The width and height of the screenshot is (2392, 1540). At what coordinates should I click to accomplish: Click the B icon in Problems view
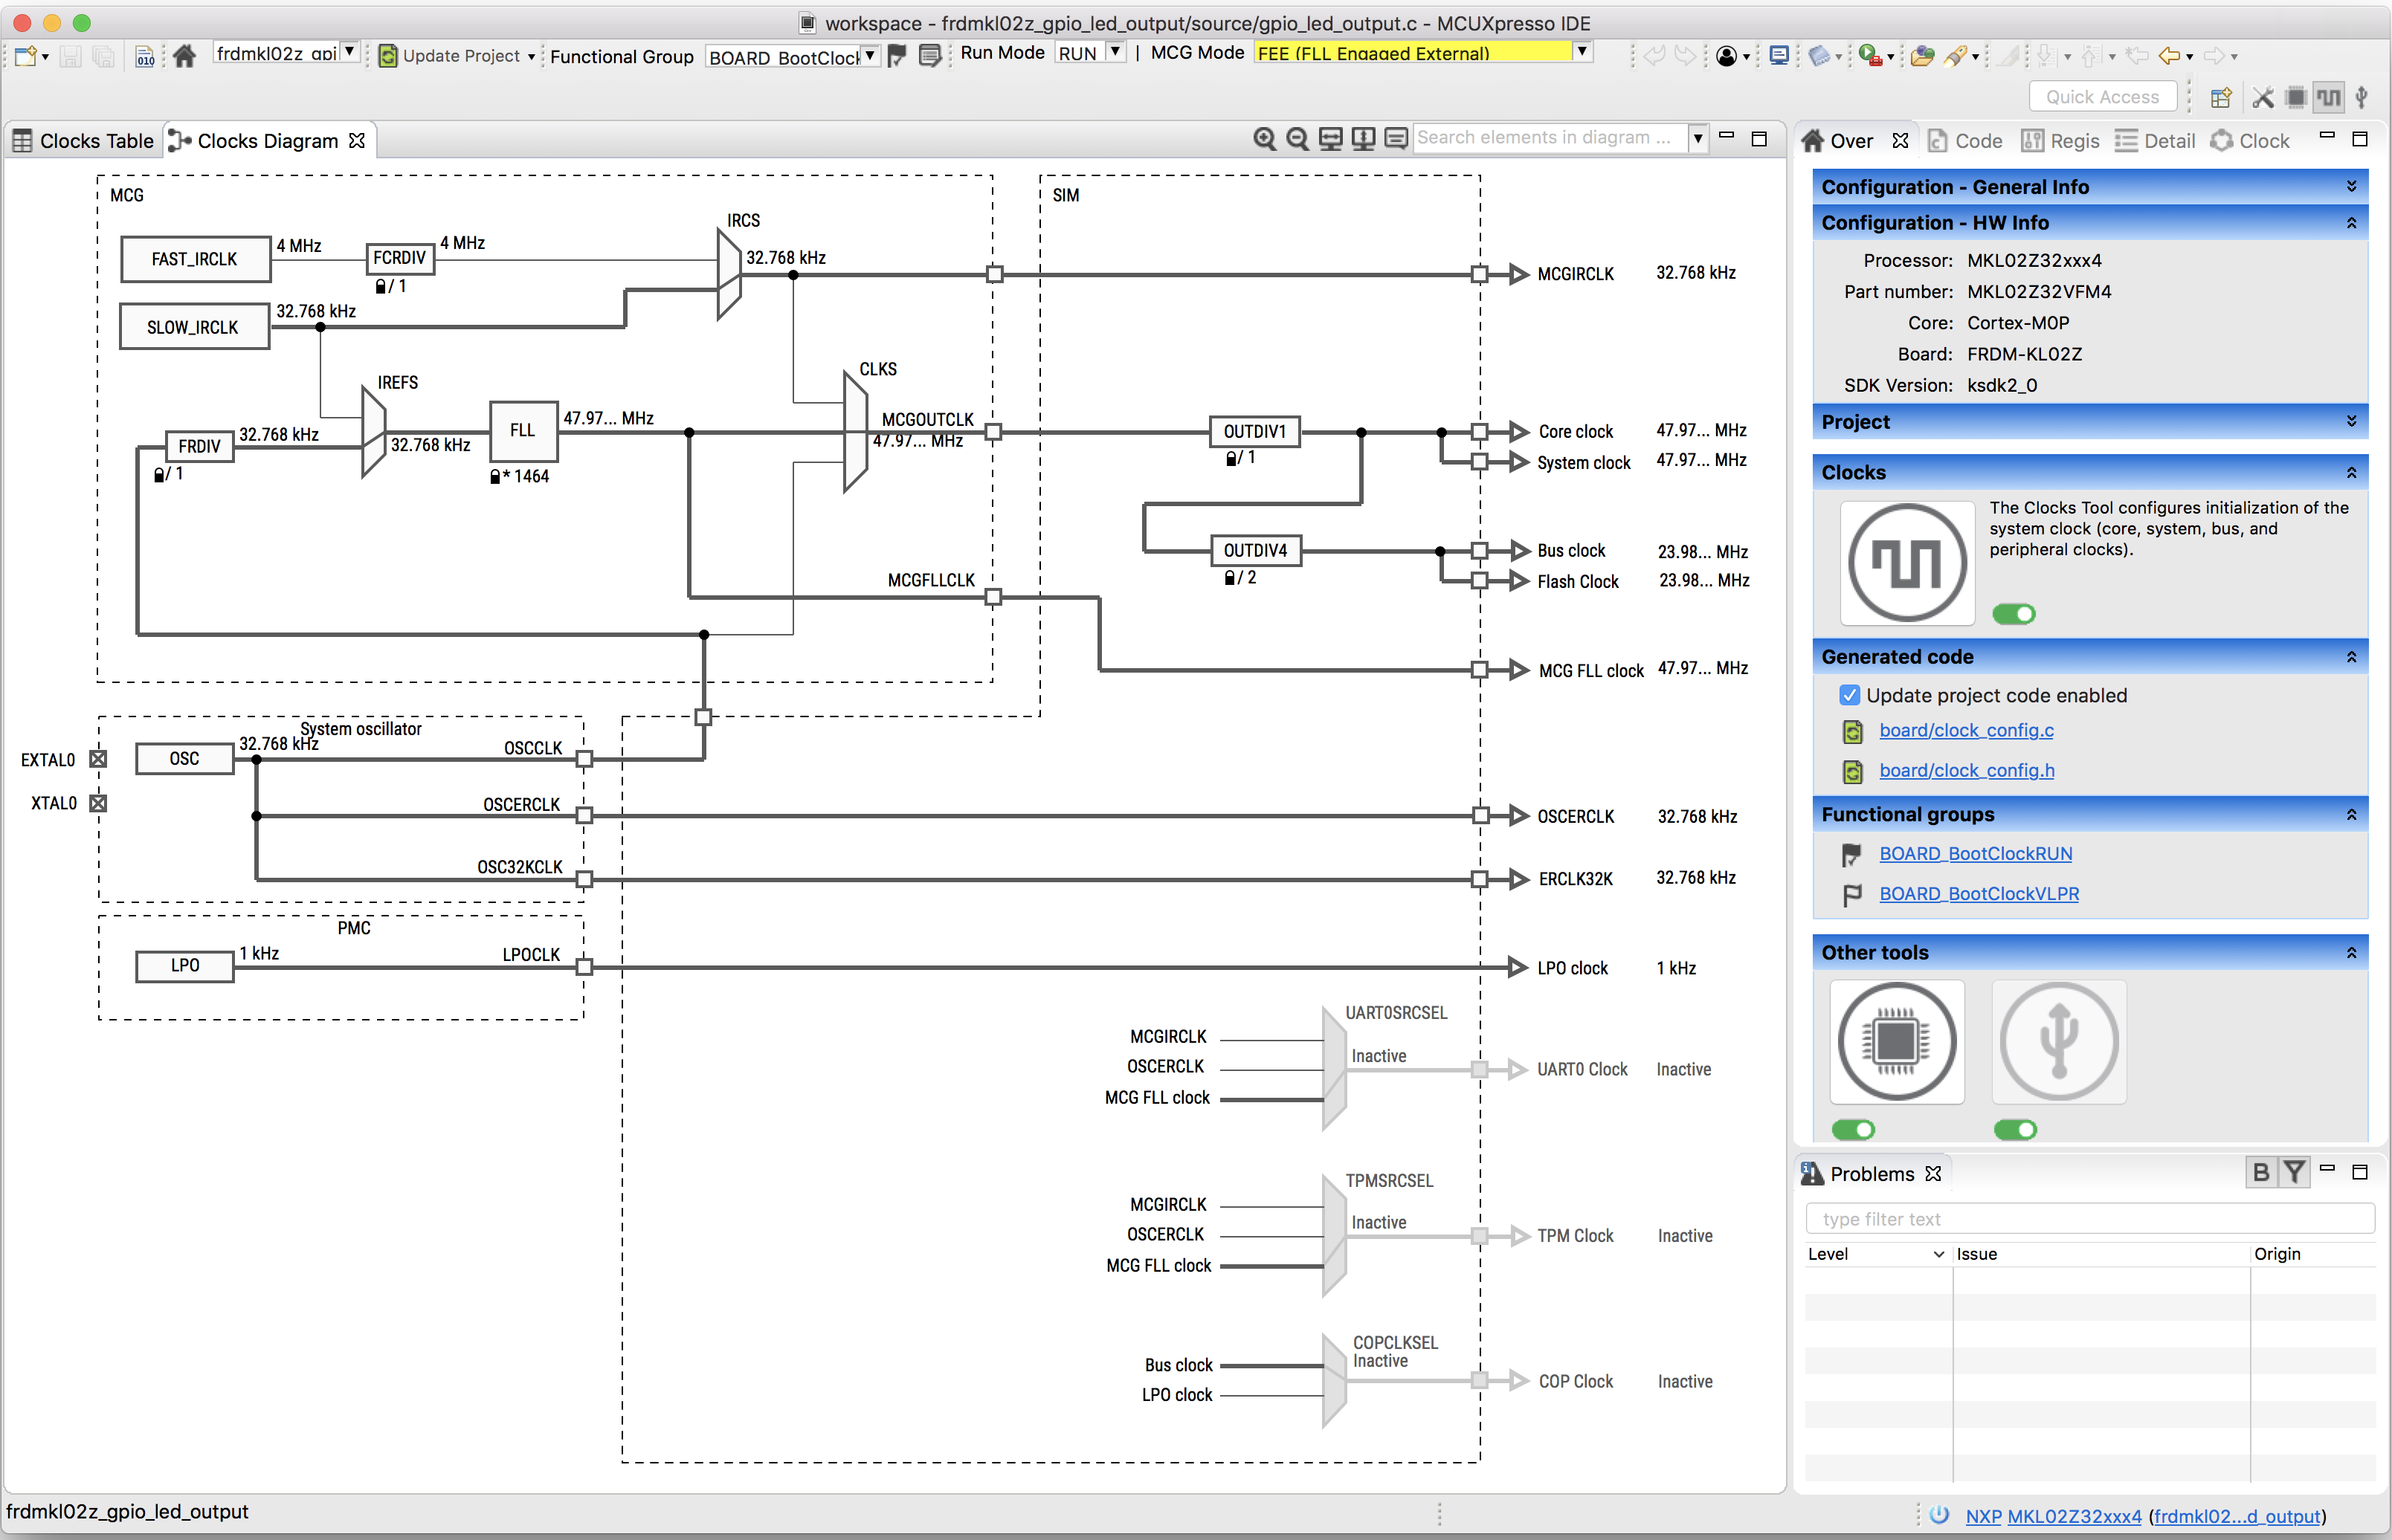[x=2261, y=1172]
